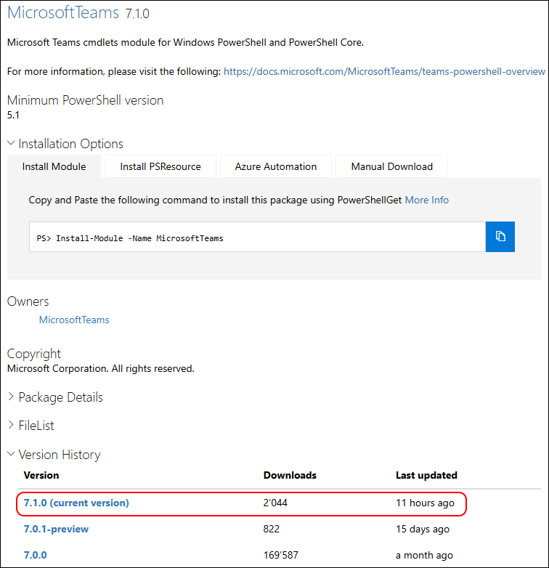Open the MicrosoftTeams owner profile link
This screenshot has width=549, height=568.
coord(74,320)
